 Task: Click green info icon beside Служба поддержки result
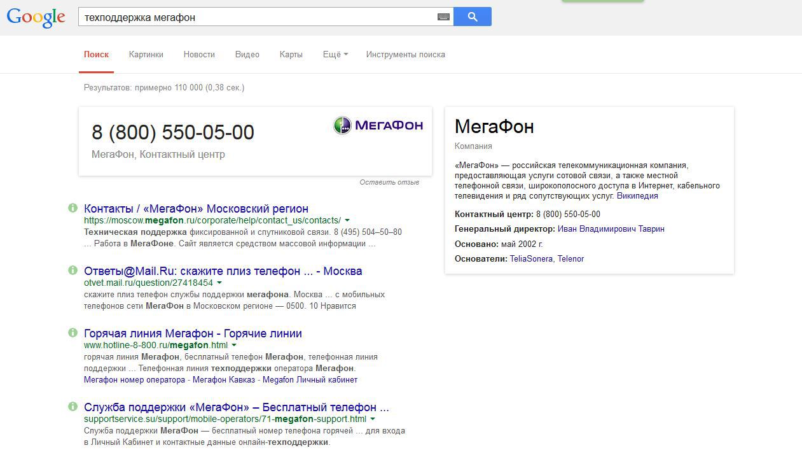click(73, 407)
